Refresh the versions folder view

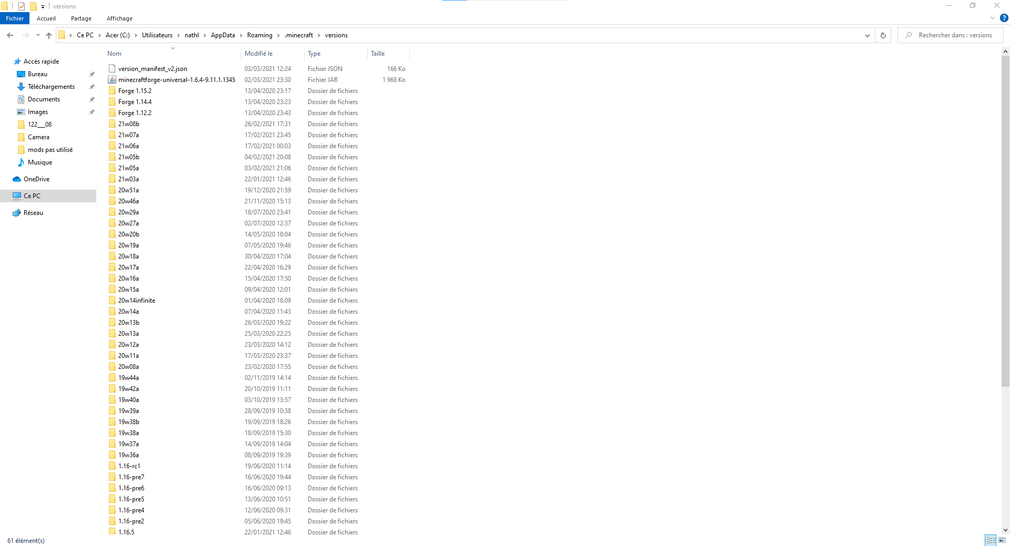pyautogui.click(x=883, y=35)
